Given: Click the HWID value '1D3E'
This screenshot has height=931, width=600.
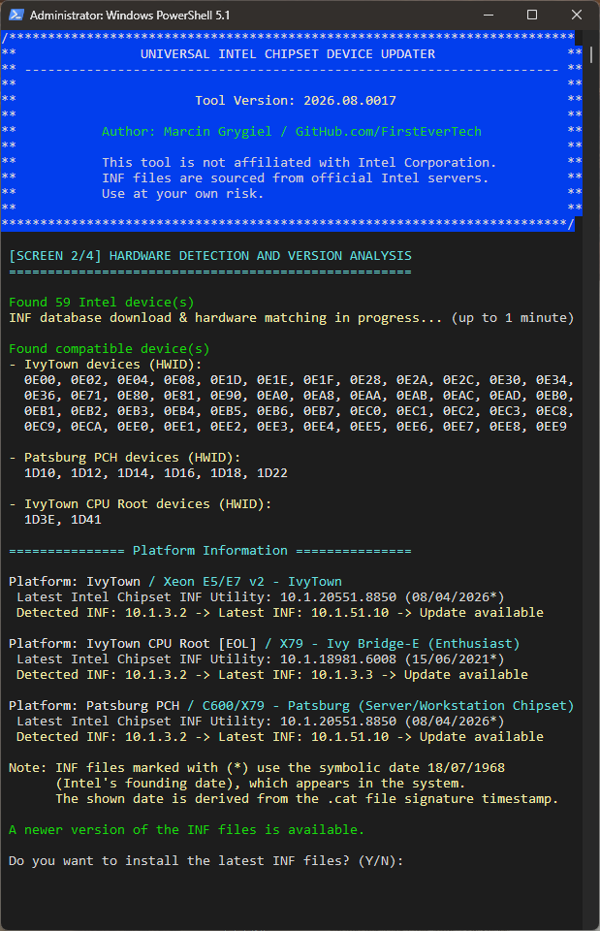Looking at the screenshot, I should 39,520.
